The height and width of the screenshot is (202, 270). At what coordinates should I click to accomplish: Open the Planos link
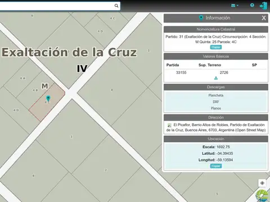tap(216, 108)
